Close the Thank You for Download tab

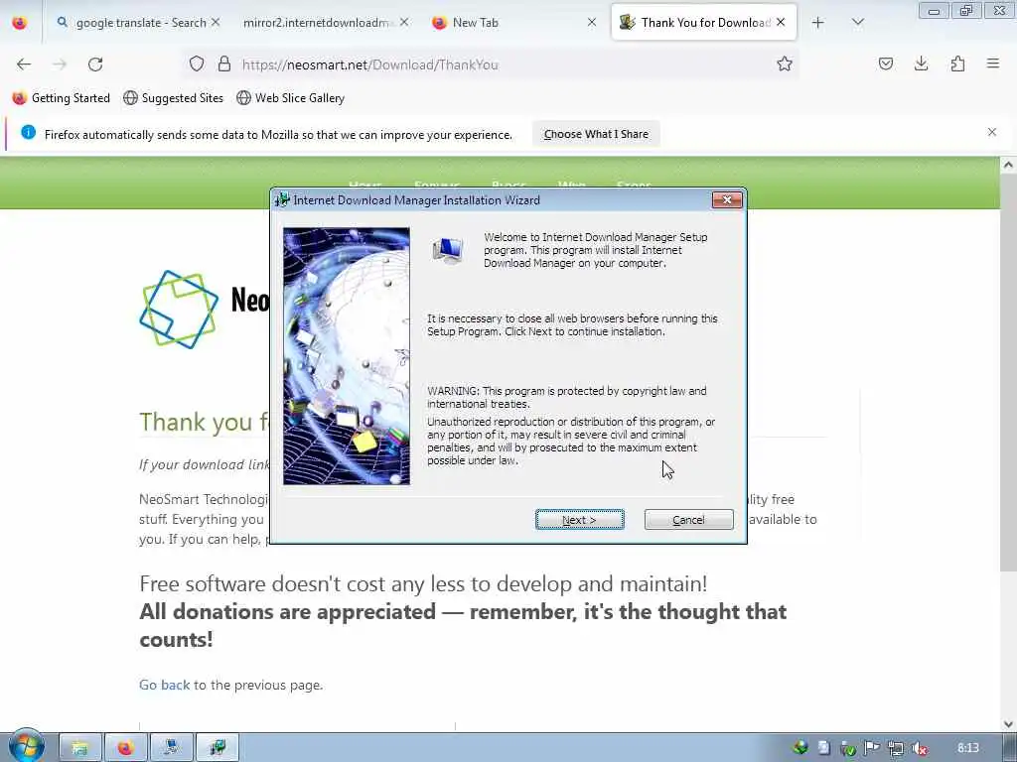tap(781, 22)
